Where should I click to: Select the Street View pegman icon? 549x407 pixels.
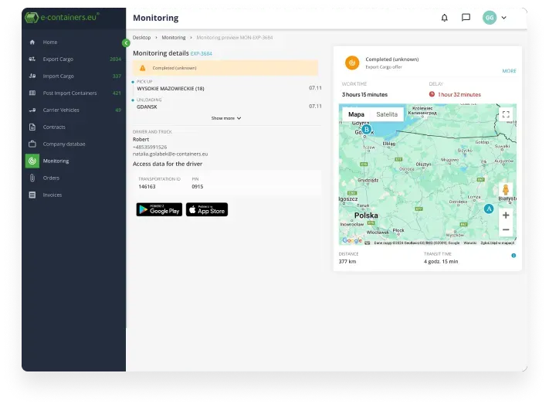tap(506, 190)
